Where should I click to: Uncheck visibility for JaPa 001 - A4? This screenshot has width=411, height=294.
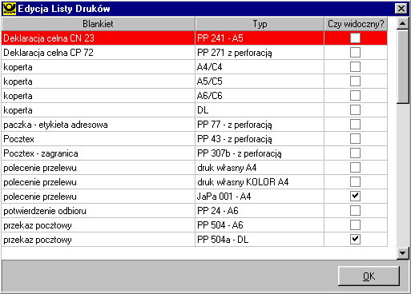[x=355, y=196]
